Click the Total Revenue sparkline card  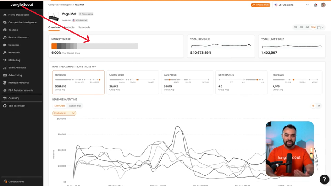[221, 46]
